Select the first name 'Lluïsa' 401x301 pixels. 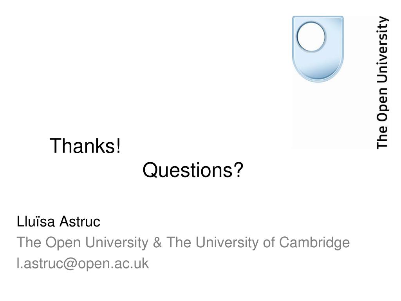[x=36, y=221]
